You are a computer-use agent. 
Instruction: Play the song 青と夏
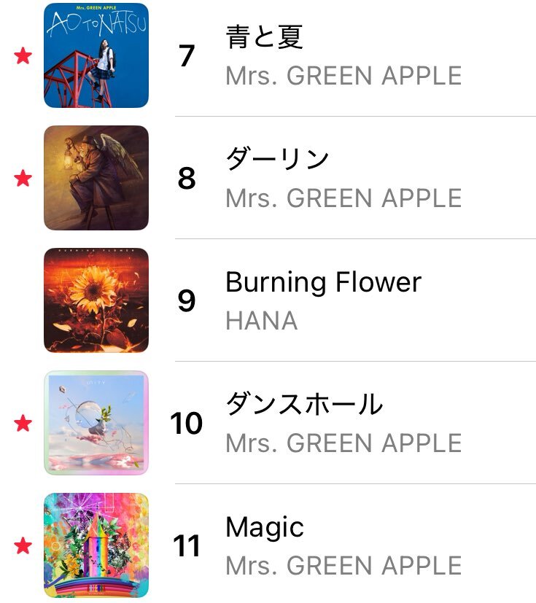264,37
